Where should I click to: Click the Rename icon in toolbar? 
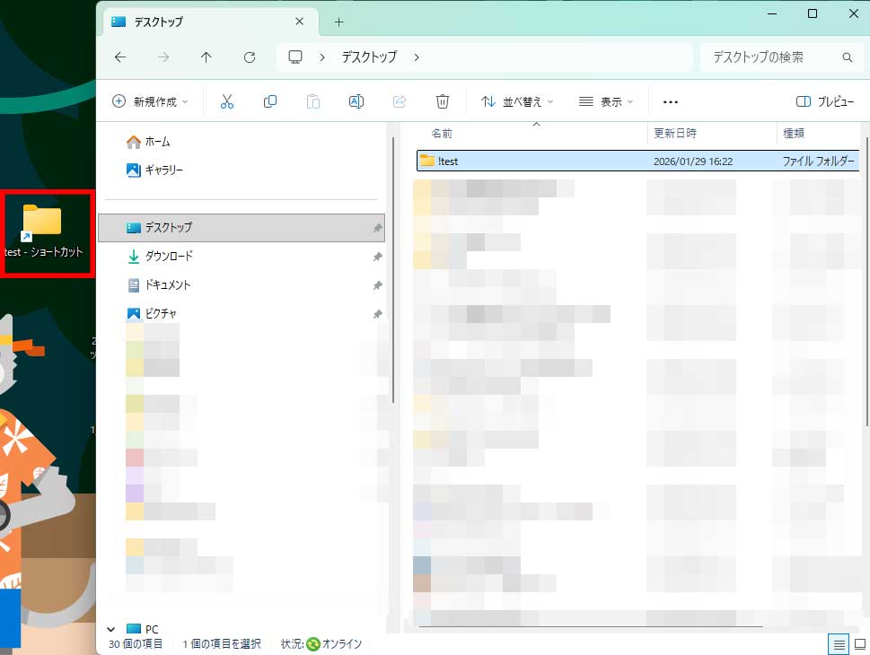point(356,101)
